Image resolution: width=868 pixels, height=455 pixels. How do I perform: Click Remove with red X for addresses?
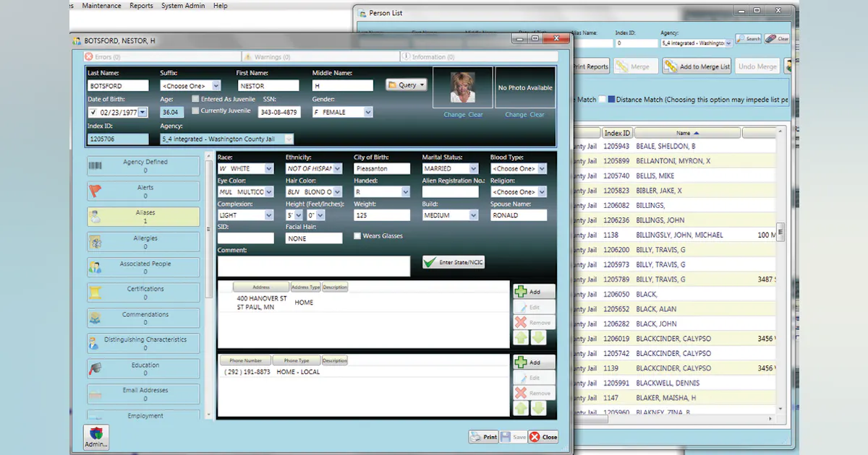coord(534,323)
